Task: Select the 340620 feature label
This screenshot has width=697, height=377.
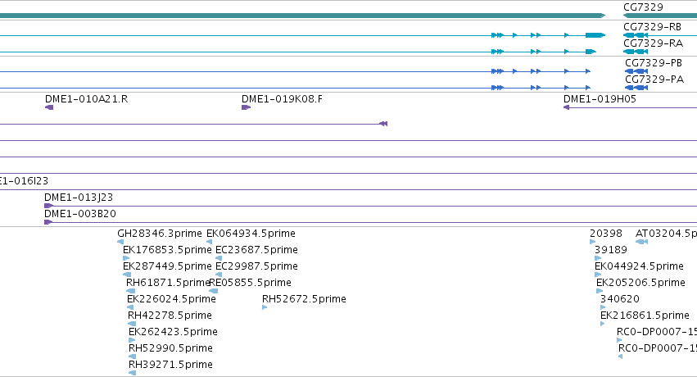Action: (620, 299)
